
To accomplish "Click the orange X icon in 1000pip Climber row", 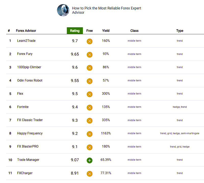I will pos(90,68).
